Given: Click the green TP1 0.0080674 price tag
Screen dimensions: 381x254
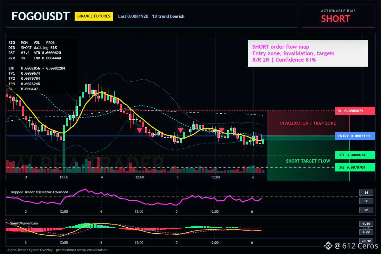Looking at the screenshot, I should (x=355, y=155).
